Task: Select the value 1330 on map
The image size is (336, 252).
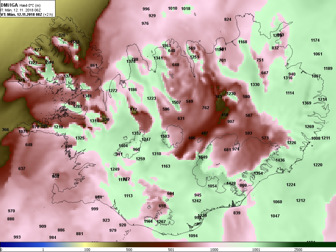Action: click(255, 85)
